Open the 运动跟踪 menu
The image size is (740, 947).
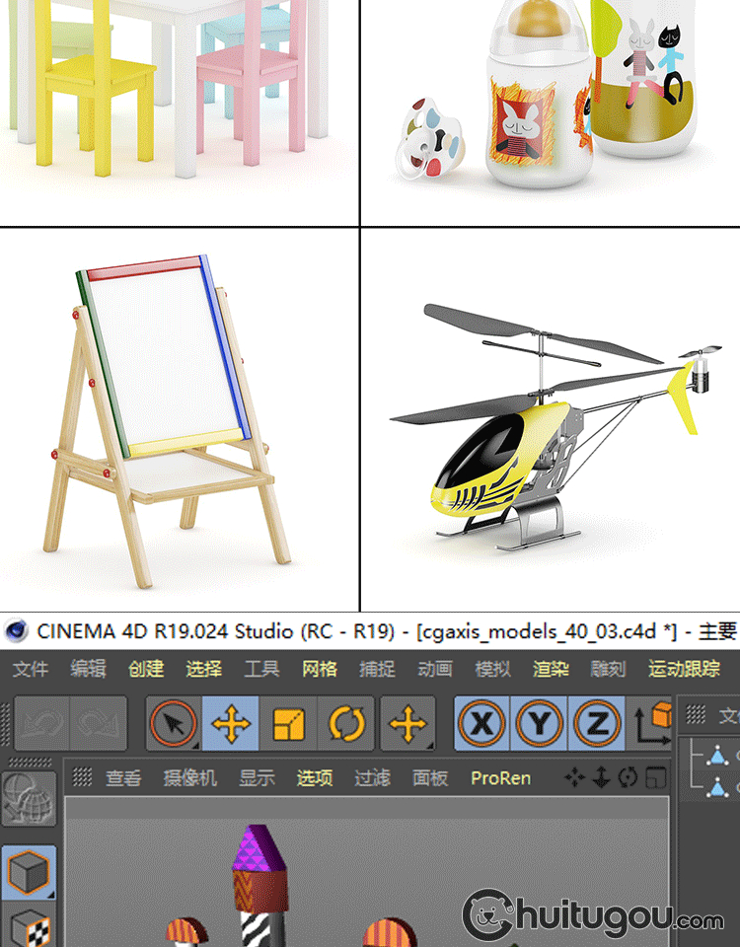(685, 669)
